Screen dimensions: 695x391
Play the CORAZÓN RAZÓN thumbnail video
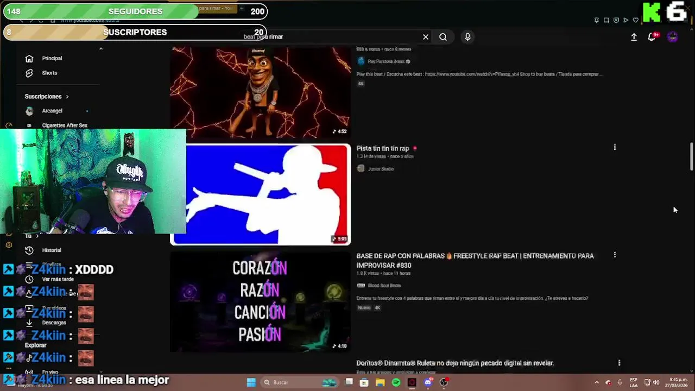[x=261, y=301]
